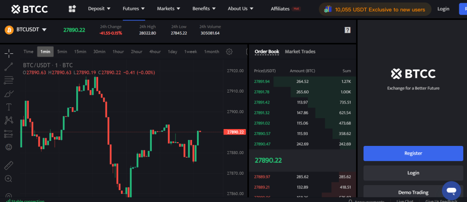Open the About Us dropdown
Viewport: 467px width, 202px height.
coord(241,9)
